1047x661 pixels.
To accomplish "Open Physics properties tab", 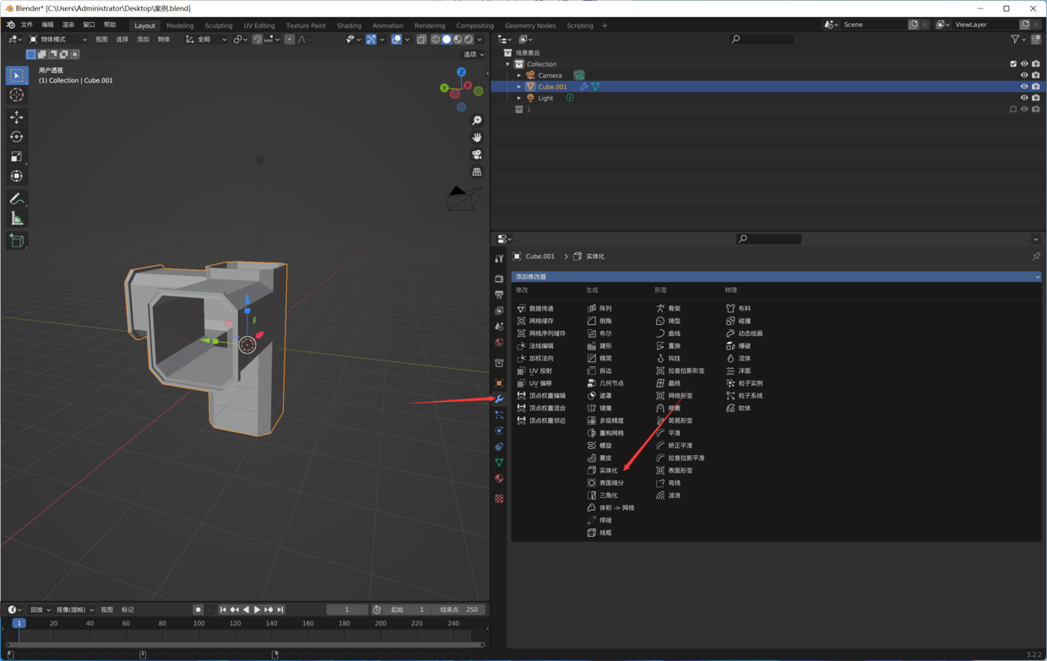I will pos(499,431).
